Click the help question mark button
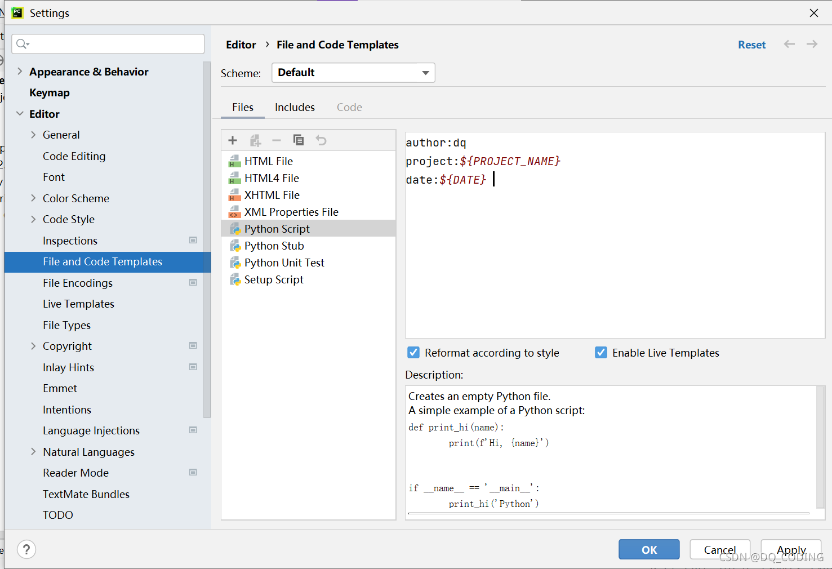 (26, 549)
